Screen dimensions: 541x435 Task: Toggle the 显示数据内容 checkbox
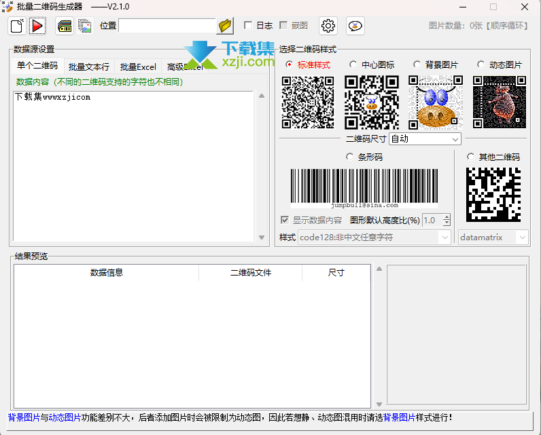(285, 220)
